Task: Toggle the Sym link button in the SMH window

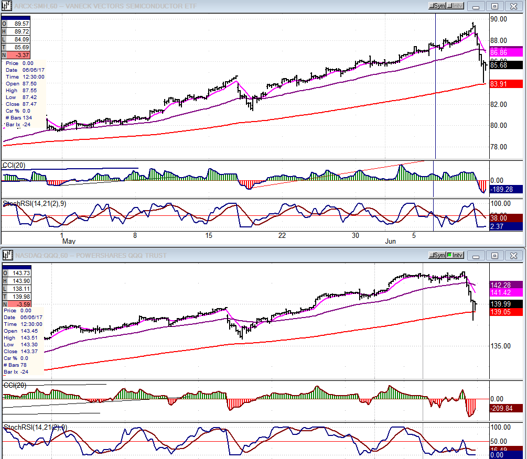Action: [437, 6]
